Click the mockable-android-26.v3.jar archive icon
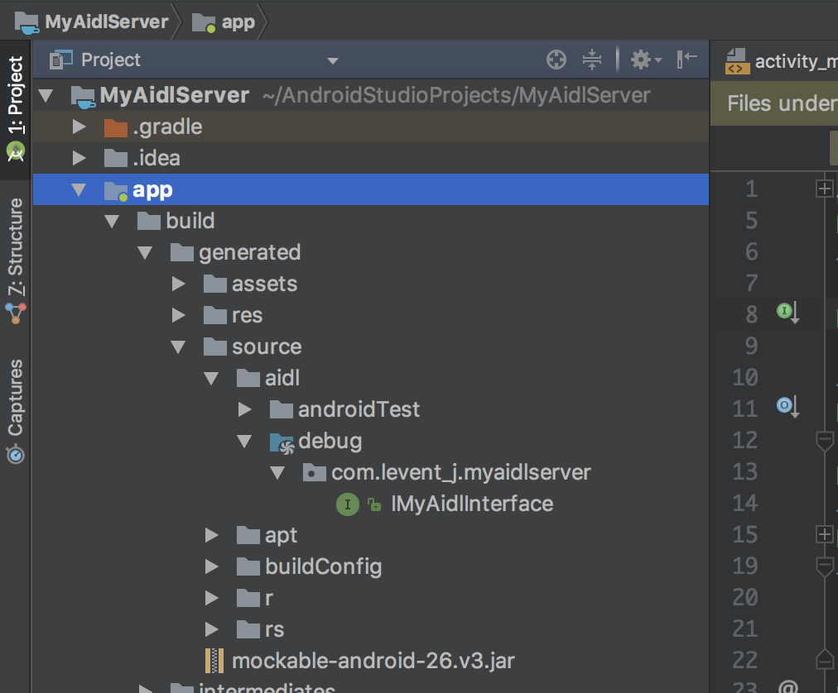This screenshot has height=693, width=838. click(x=215, y=661)
